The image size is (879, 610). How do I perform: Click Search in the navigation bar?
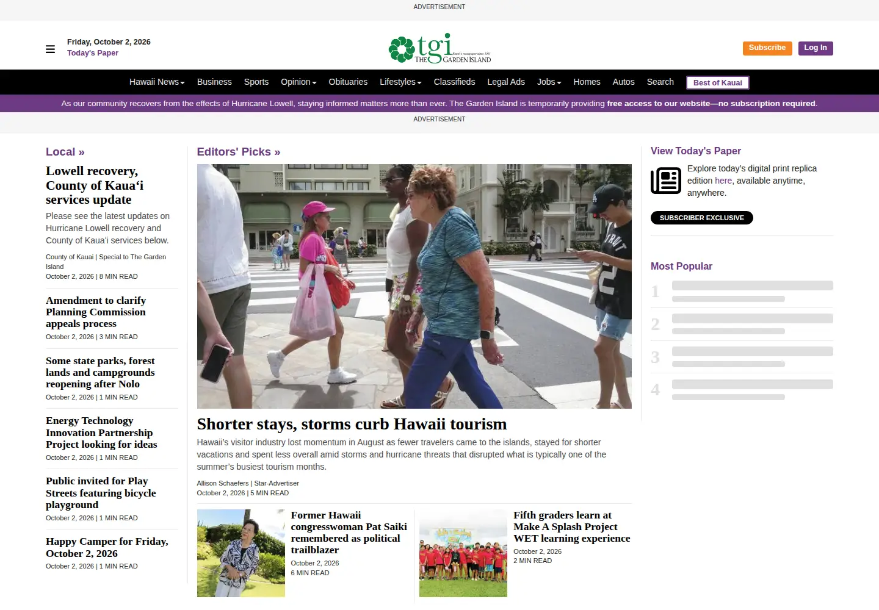click(x=660, y=82)
